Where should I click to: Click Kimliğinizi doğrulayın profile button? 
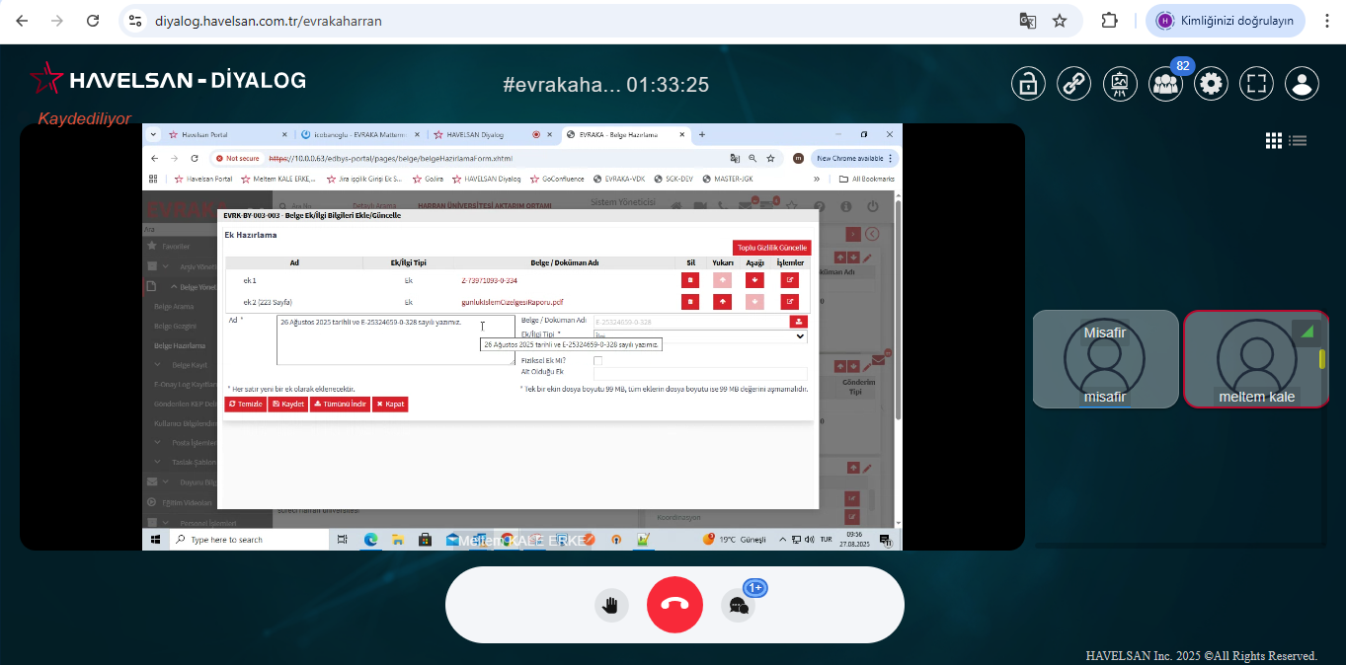click(x=1225, y=21)
